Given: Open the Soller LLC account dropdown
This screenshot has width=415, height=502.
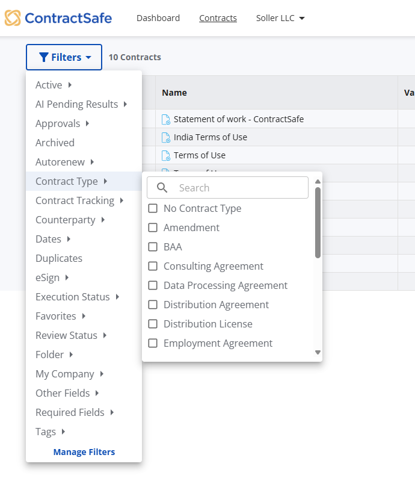Looking at the screenshot, I should [280, 18].
